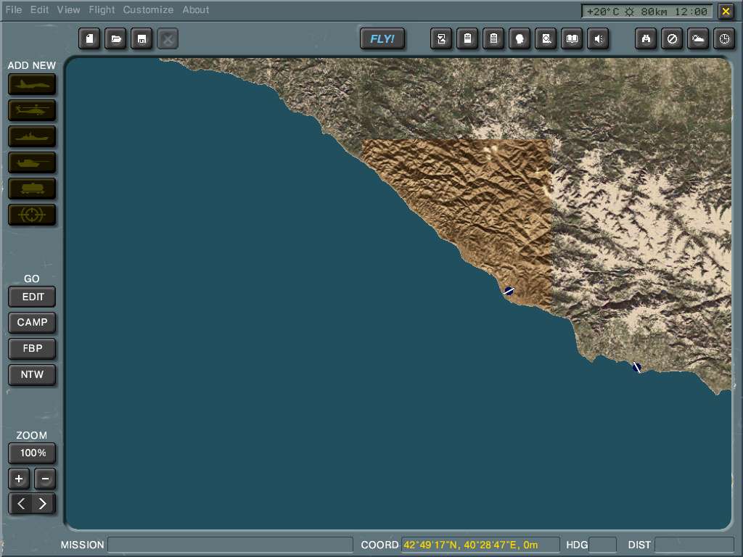The height and width of the screenshot is (557, 743).
Task: Open an existing mission file
Action: tap(115, 39)
